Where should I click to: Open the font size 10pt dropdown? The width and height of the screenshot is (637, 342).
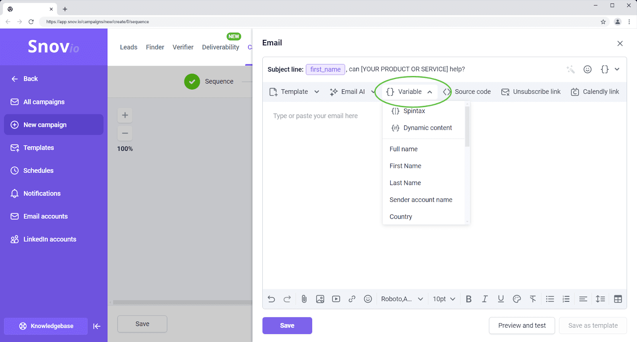coord(444,299)
